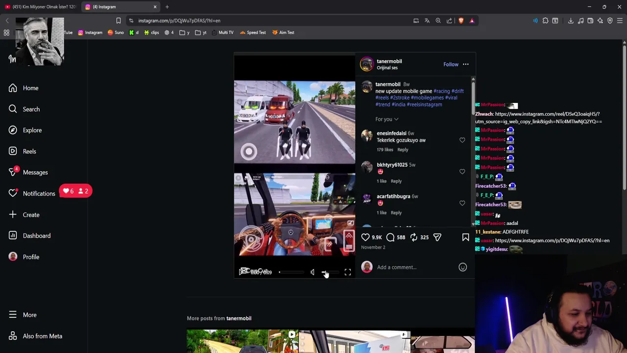Click the #racing hashtag in caption

point(441,91)
